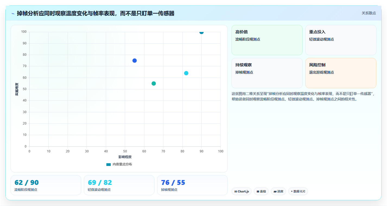
Task: Click the 内容重点分布 legend label
Action: click(x=122, y=164)
